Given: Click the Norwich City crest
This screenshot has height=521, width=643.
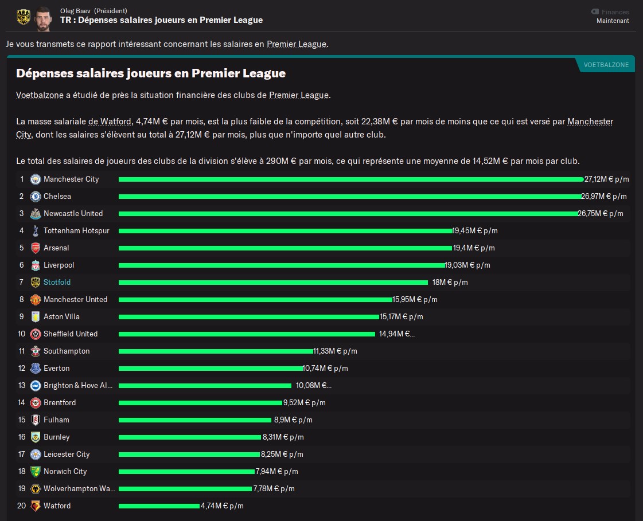Looking at the screenshot, I should click(36, 472).
